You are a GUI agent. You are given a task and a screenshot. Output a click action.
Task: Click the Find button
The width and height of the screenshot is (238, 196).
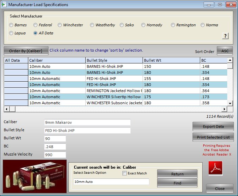(177, 183)
